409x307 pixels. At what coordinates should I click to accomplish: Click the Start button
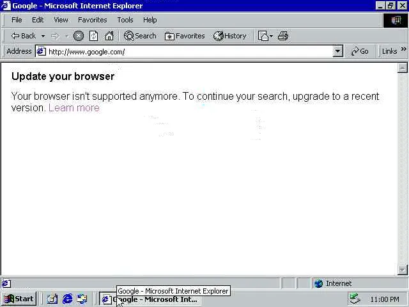point(19,299)
